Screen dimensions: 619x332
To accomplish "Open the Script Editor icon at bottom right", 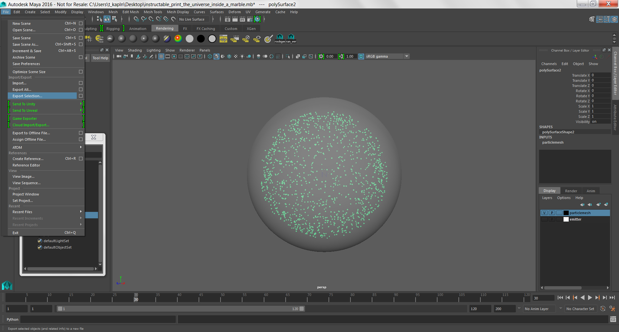I will coord(613,319).
